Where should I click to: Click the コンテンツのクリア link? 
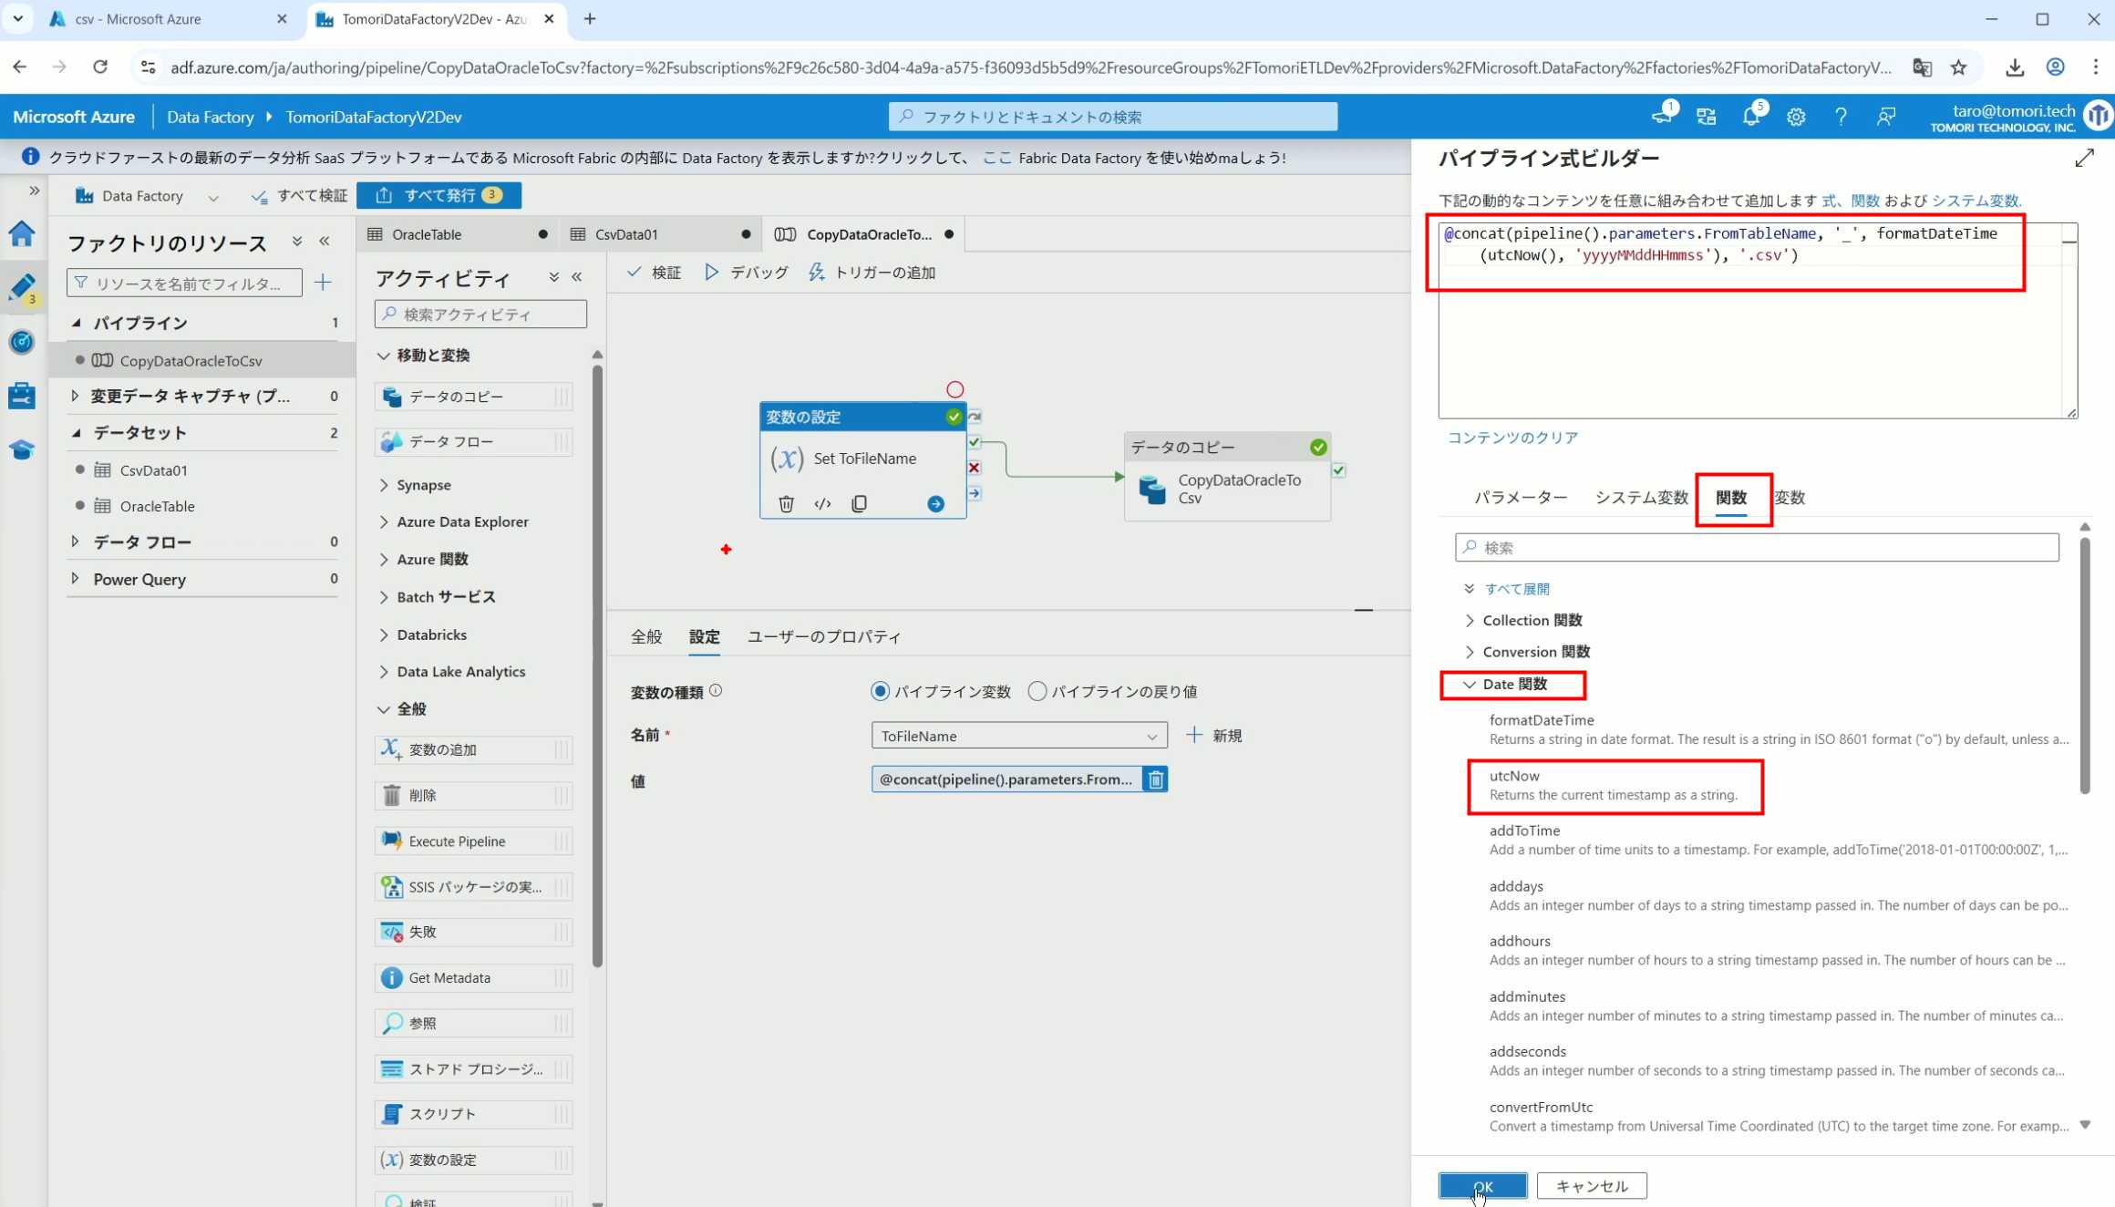(1512, 438)
